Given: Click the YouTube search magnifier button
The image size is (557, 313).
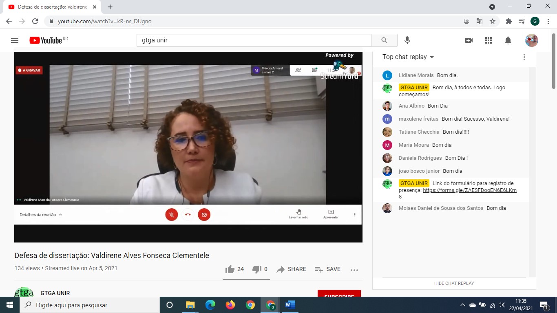Looking at the screenshot, I should point(384,40).
